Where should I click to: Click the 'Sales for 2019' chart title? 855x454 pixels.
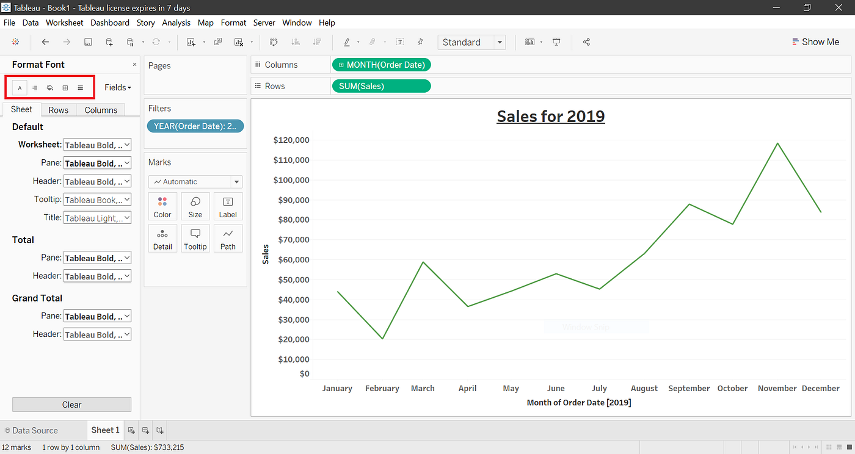tap(551, 116)
